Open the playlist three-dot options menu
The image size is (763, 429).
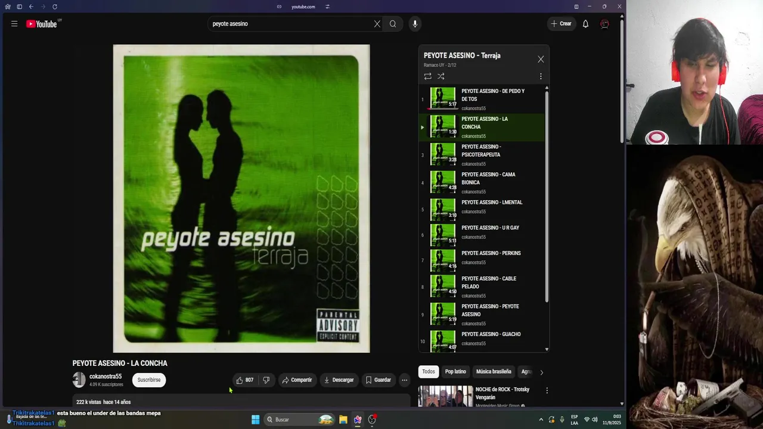541,76
